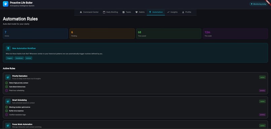
Task: Click the trend line icon beside Insights
Action: pyautogui.click(x=168, y=12)
